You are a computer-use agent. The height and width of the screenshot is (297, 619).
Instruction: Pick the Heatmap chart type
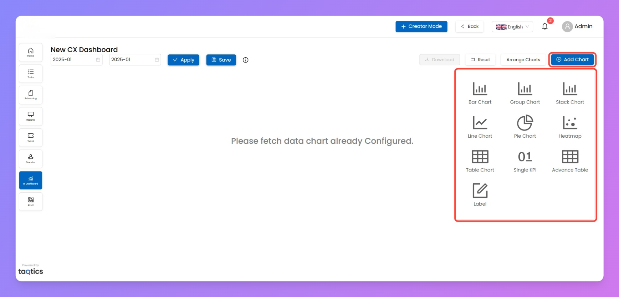tap(570, 123)
